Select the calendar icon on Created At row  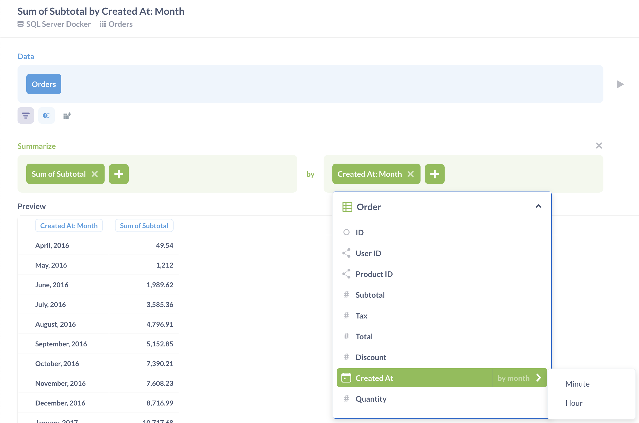pyautogui.click(x=347, y=378)
